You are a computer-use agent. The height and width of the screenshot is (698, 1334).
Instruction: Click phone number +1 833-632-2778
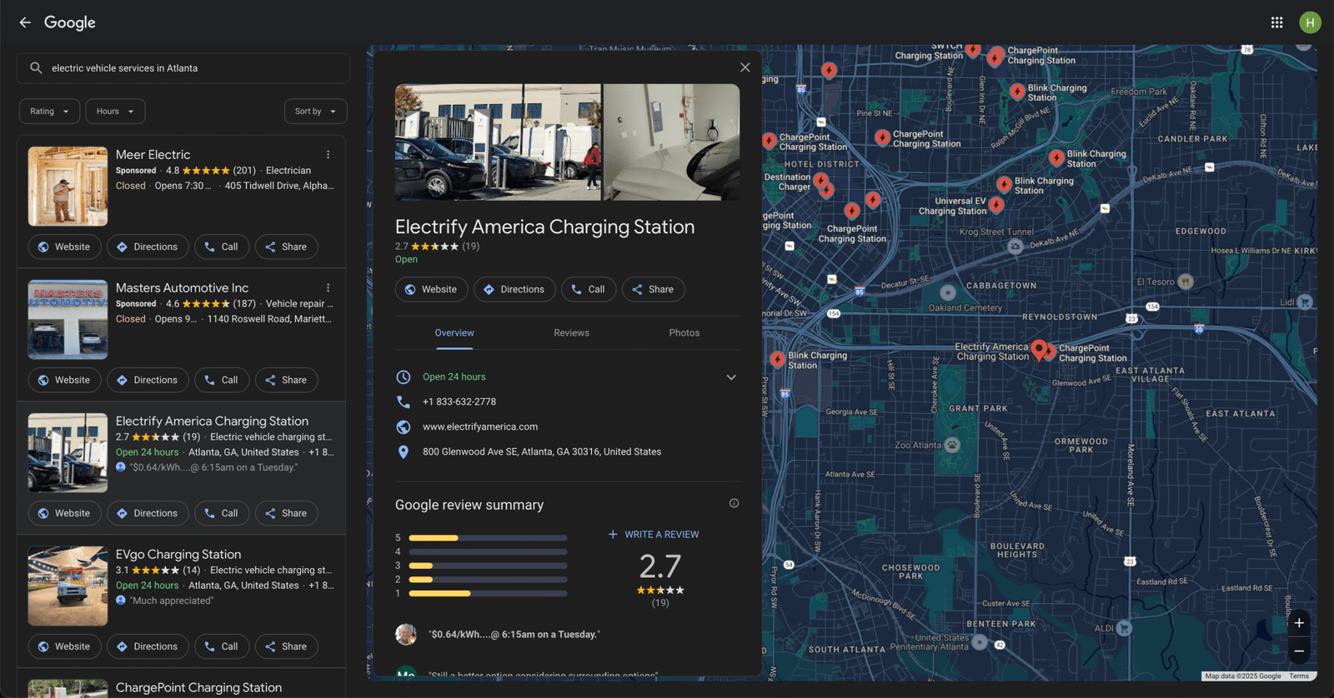459,402
